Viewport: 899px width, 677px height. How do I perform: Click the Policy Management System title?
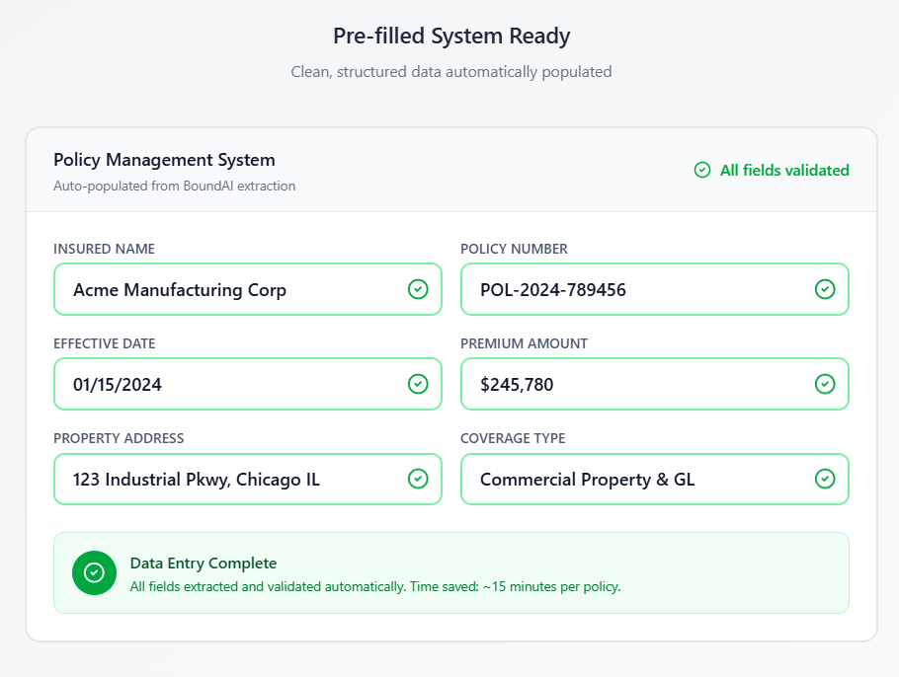click(x=164, y=160)
